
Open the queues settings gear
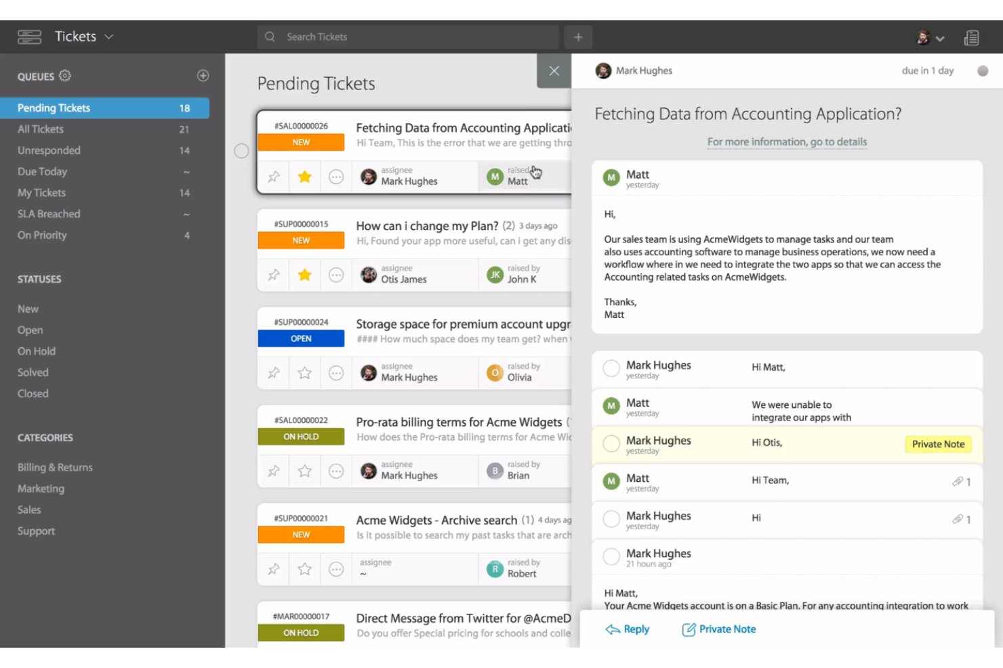point(64,76)
